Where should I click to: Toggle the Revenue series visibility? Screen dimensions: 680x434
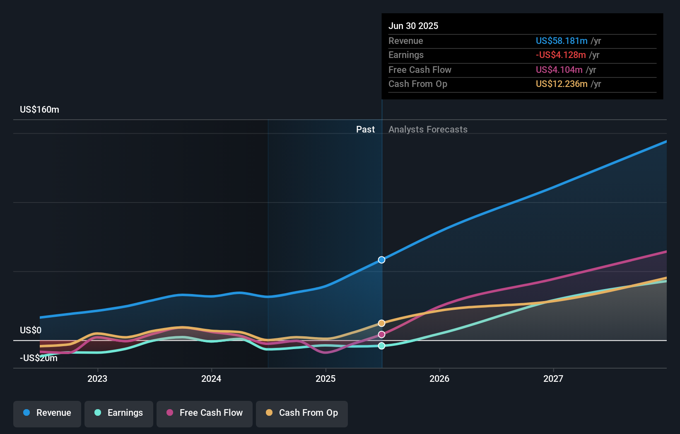point(47,413)
